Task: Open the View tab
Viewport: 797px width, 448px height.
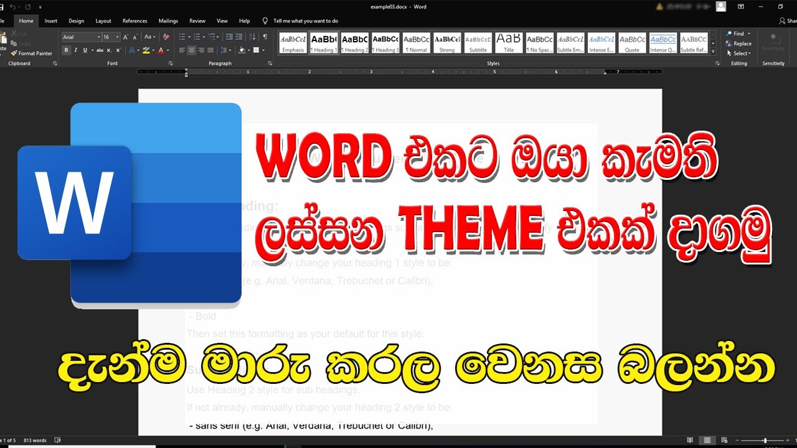Action: (x=222, y=21)
